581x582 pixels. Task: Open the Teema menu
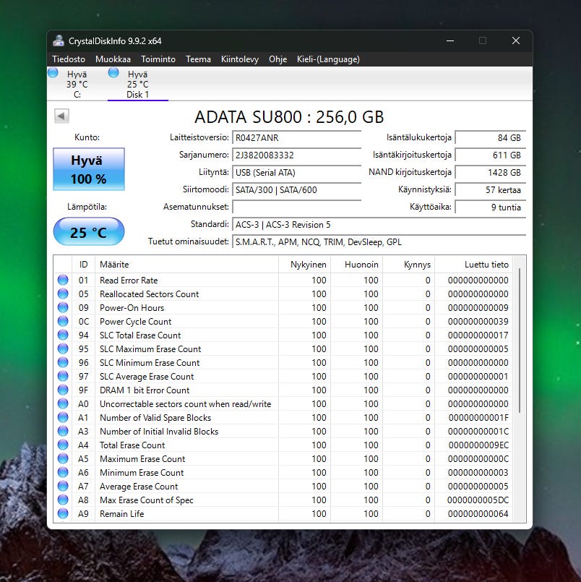[198, 59]
